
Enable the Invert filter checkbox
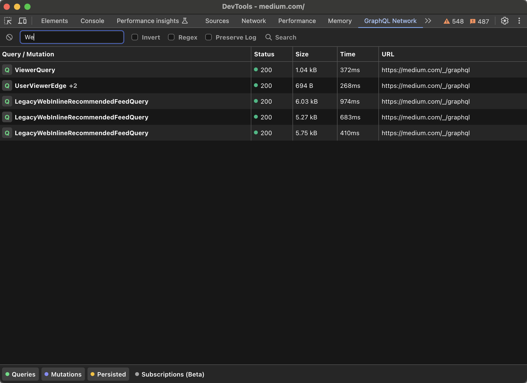coord(135,37)
